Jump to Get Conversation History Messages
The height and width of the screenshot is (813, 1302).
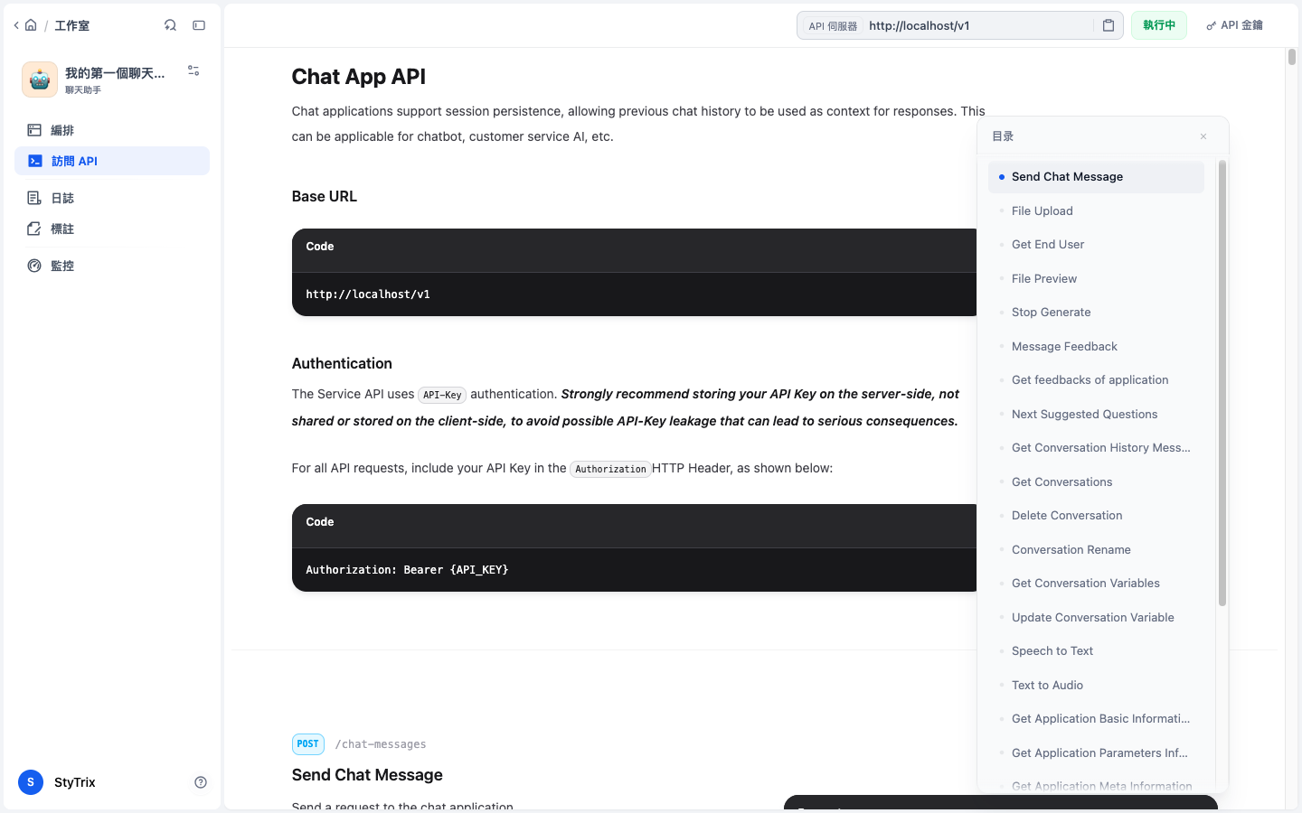pos(1096,448)
